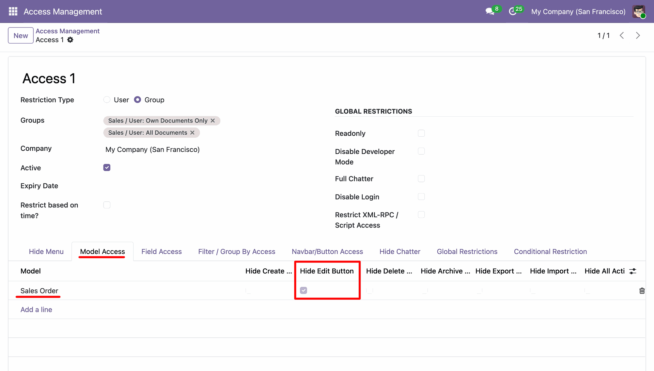
Task: Click the Sales Order model cell
Action: pos(39,291)
